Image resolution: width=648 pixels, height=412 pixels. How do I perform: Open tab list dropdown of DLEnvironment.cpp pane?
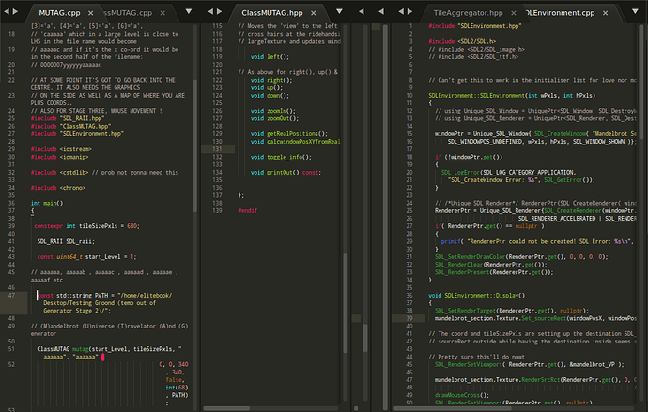pyautogui.click(x=635, y=11)
